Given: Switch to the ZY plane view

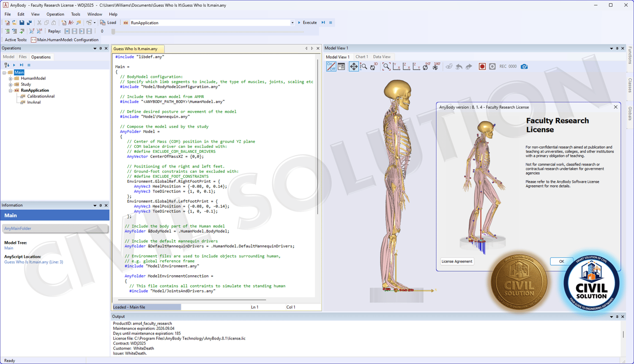Looking at the screenshot, I should click(416, 66).
